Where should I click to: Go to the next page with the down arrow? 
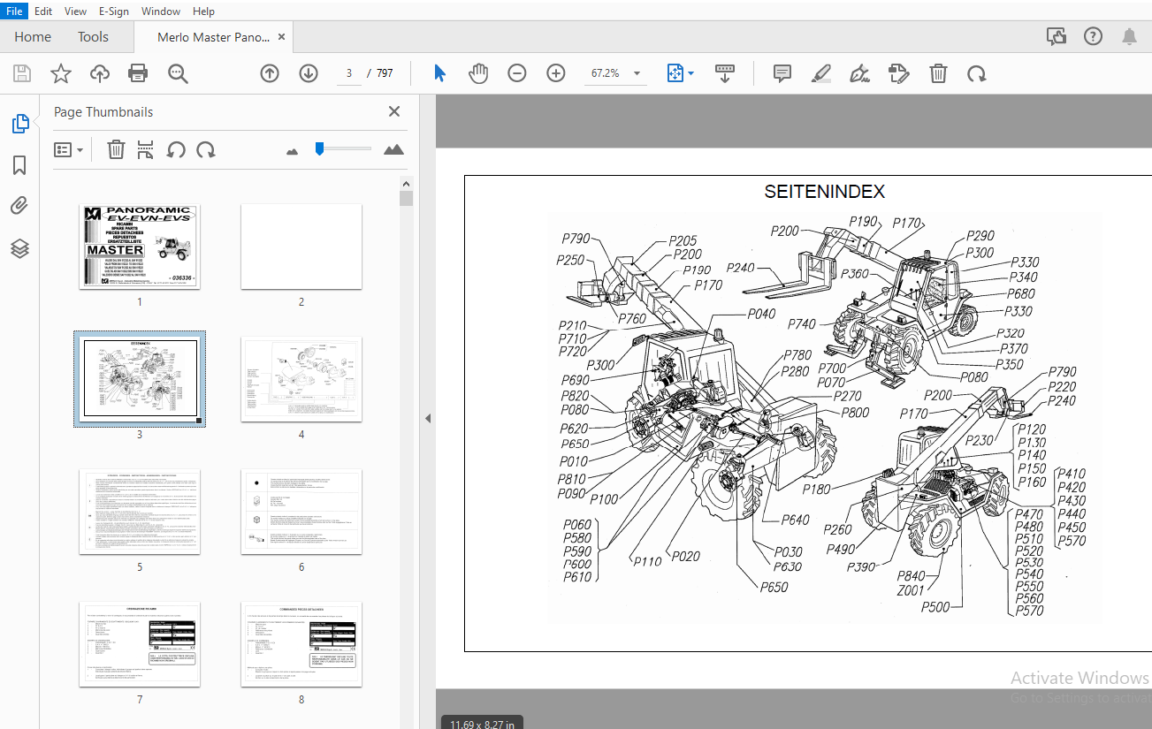pos(308,73)
